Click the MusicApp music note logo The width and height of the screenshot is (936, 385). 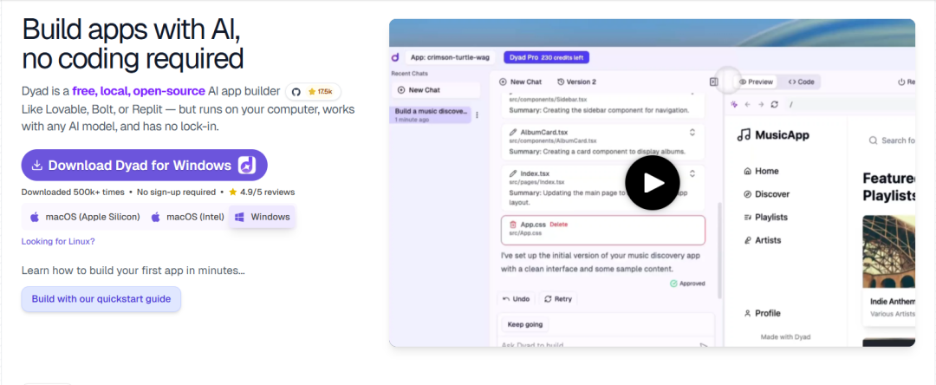744,135
